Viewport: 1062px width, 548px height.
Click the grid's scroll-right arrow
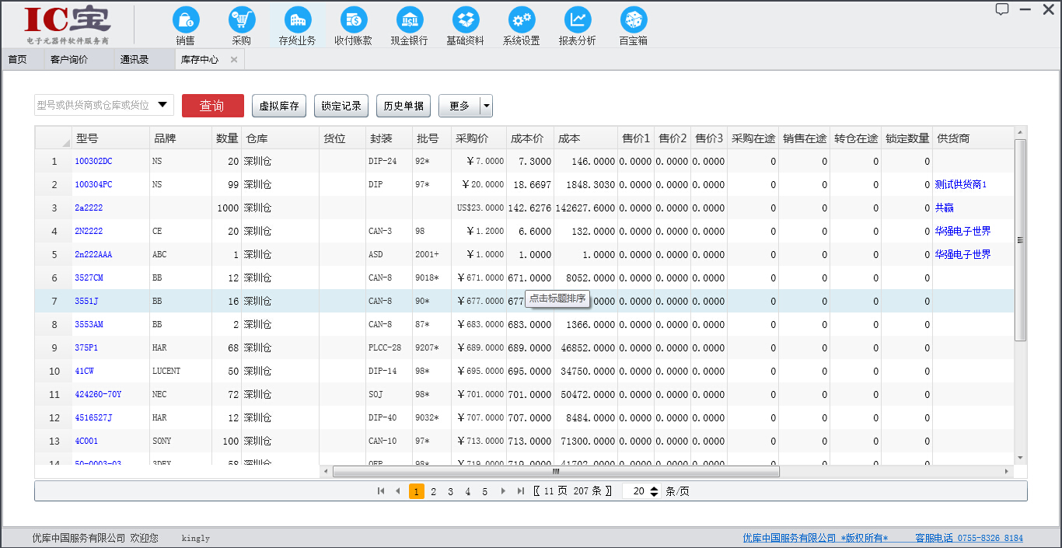1007,471
